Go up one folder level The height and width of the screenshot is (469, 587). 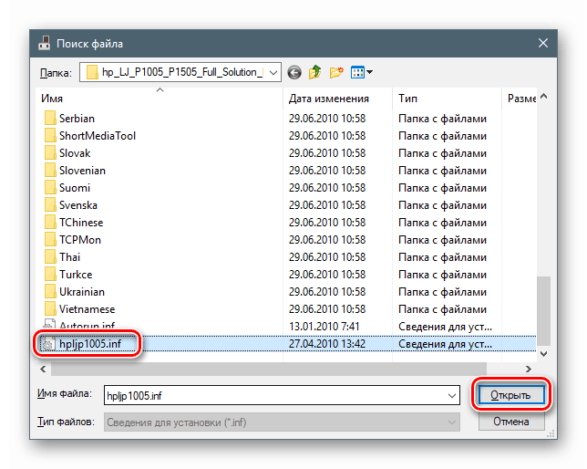(314, 72)
